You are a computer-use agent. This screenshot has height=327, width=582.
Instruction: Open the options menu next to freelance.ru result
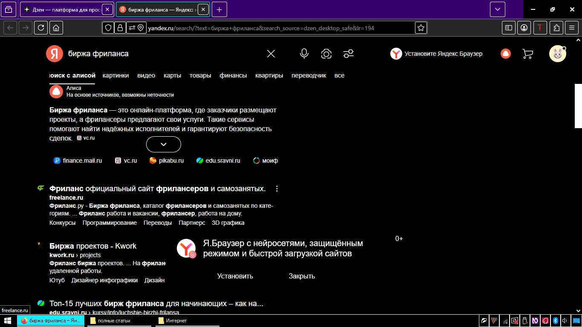[x=277, y=188]
